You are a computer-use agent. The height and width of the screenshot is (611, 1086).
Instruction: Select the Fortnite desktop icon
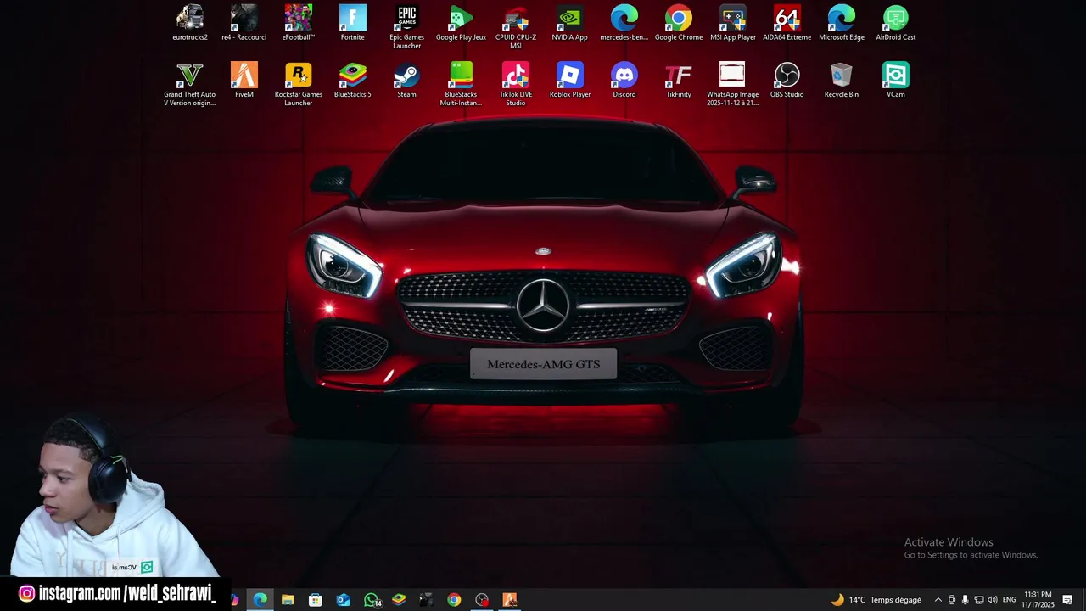click(353, 23)
